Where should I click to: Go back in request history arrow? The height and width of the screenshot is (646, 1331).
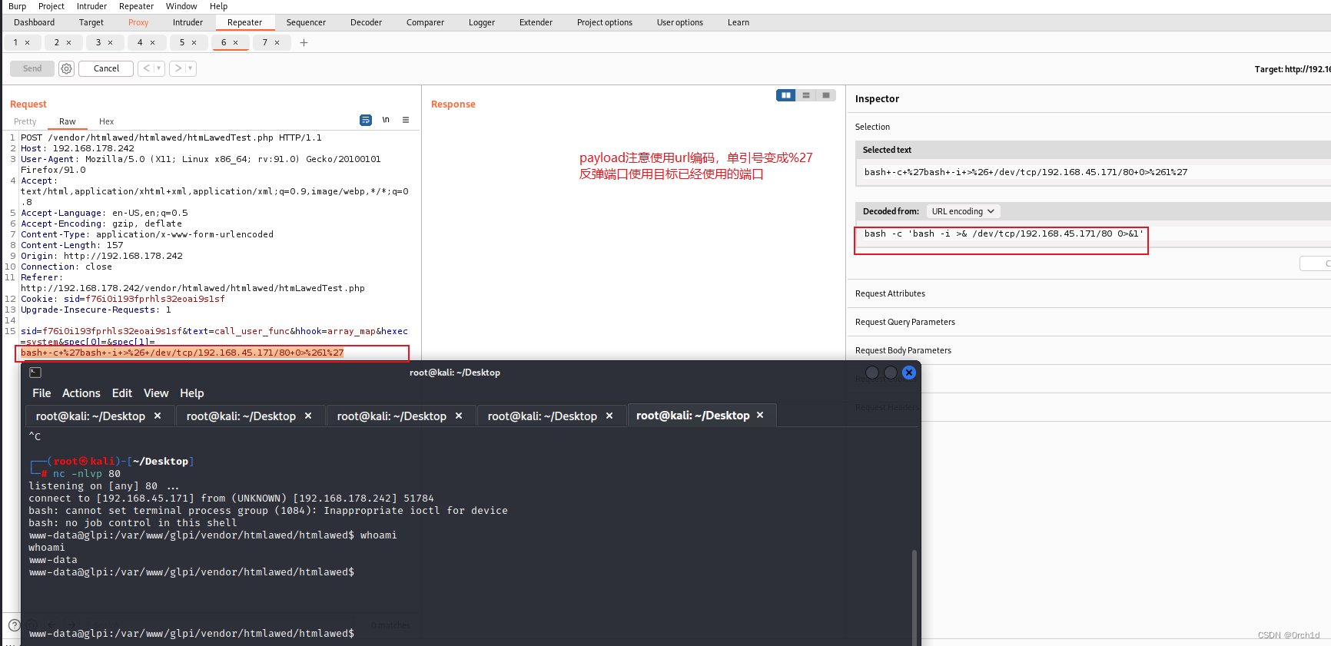coord(146,68)
